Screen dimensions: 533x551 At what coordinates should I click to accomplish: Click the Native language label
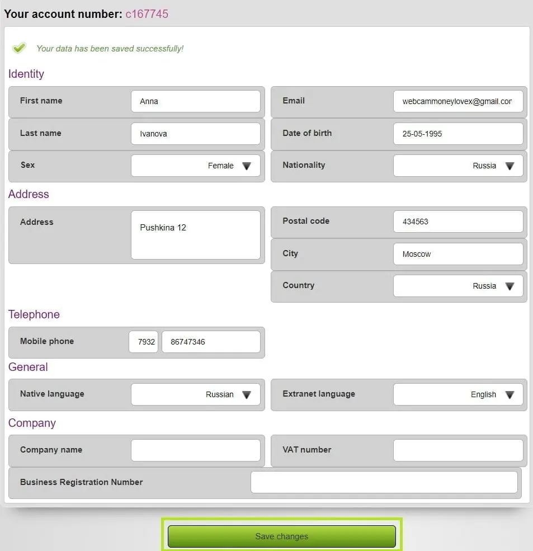coord(52,394)
